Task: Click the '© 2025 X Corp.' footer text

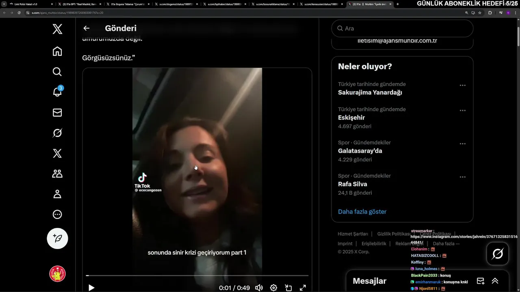Action: click(353, 252)
